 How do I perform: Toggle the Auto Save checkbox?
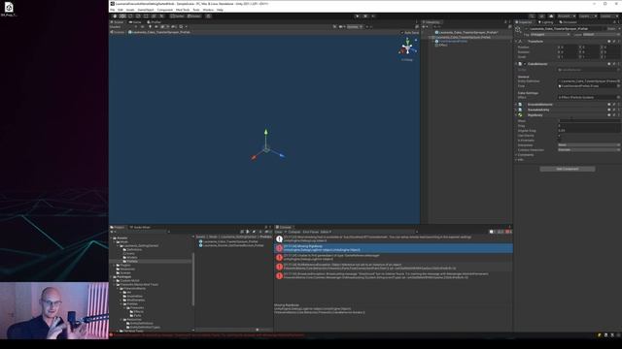(402, 32)
